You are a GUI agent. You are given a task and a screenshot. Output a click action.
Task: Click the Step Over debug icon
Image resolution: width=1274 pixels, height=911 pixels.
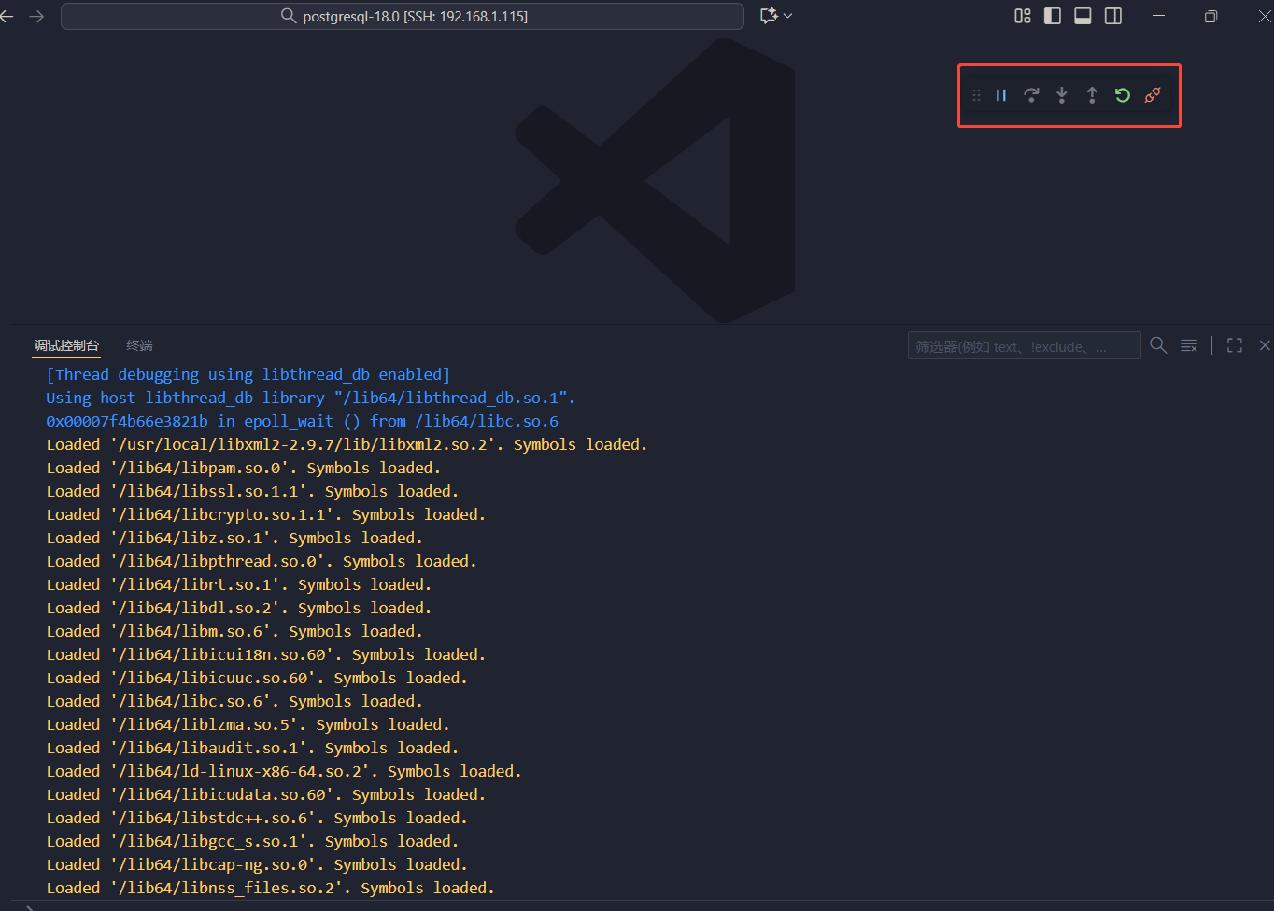1031,95
